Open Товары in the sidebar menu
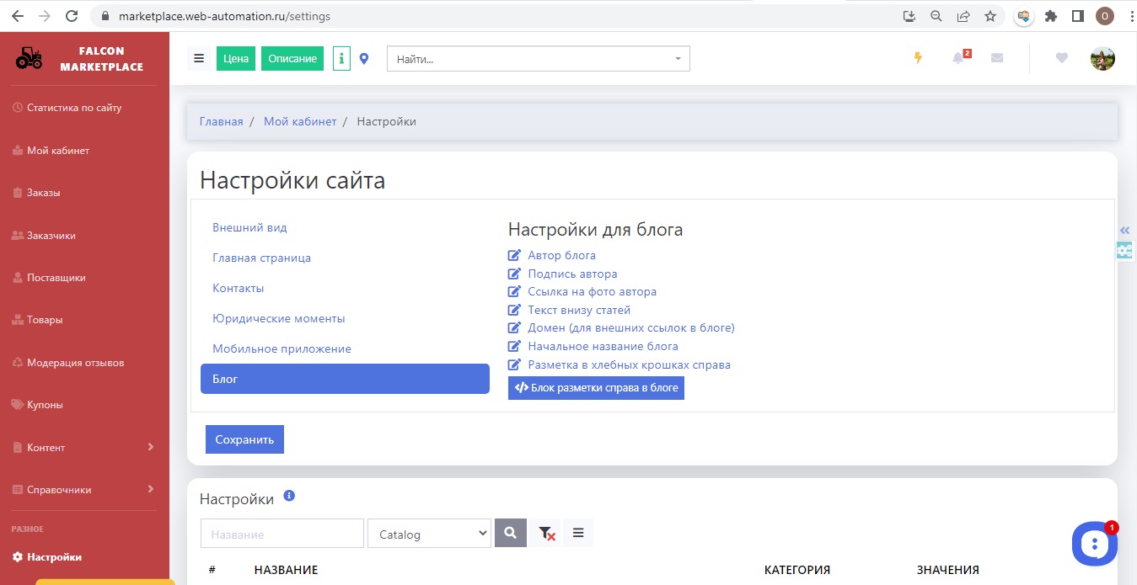The image size is (1137, 585). pos(45,320)
